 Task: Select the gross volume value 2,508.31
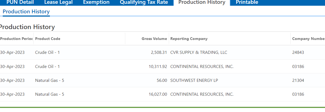tap(159, 52)
